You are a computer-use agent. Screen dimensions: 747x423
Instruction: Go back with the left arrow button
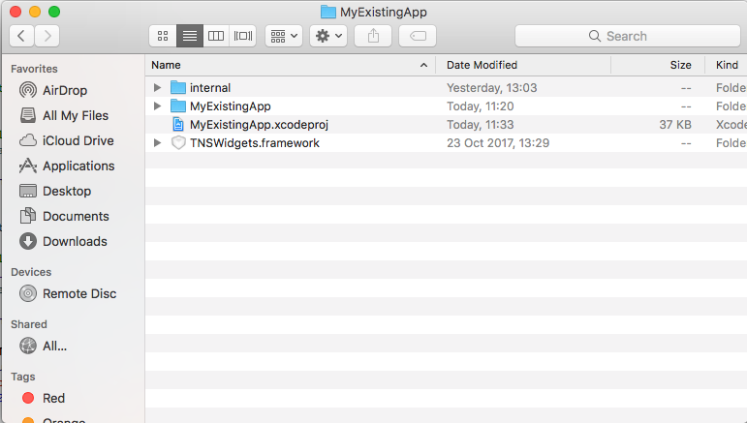(21, 36)
